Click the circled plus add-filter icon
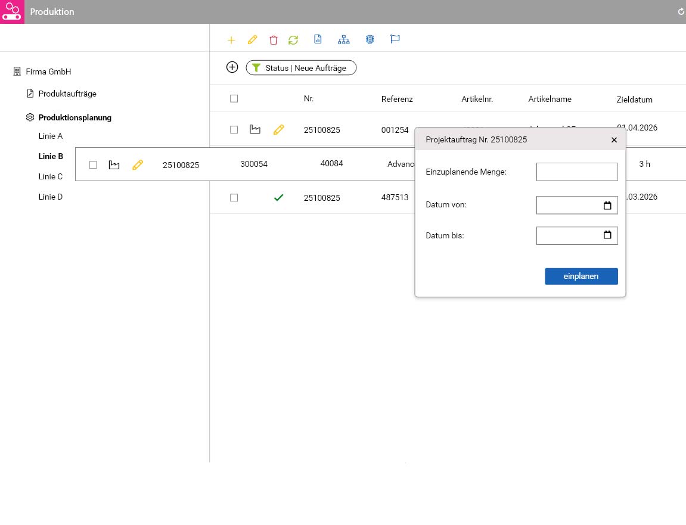686x525 pixels. coord(232,67)
